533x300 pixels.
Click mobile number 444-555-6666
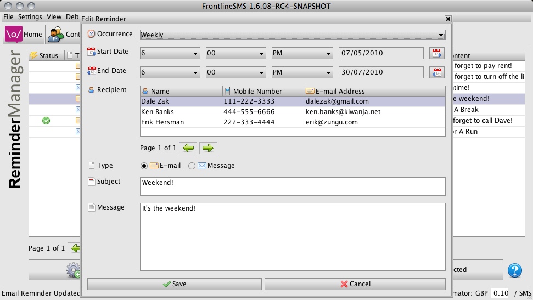point(249,112)
